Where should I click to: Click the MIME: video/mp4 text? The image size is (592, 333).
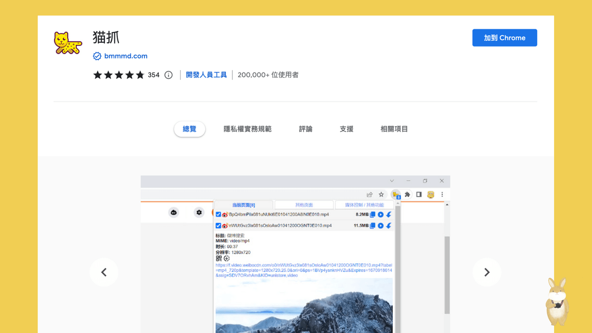pyautogui.click(x=232, y=241)
